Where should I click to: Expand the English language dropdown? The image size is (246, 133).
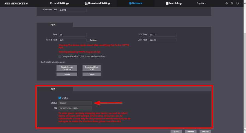(x=201, y=3)
